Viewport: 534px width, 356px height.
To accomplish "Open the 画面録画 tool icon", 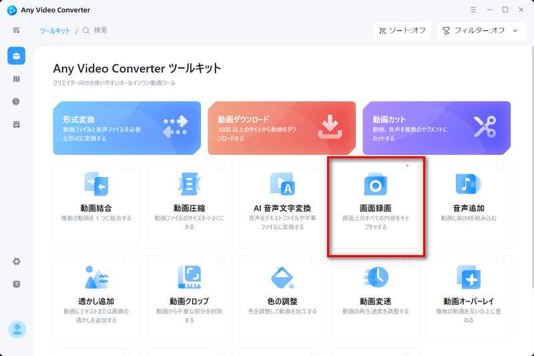I will point(376,184).
